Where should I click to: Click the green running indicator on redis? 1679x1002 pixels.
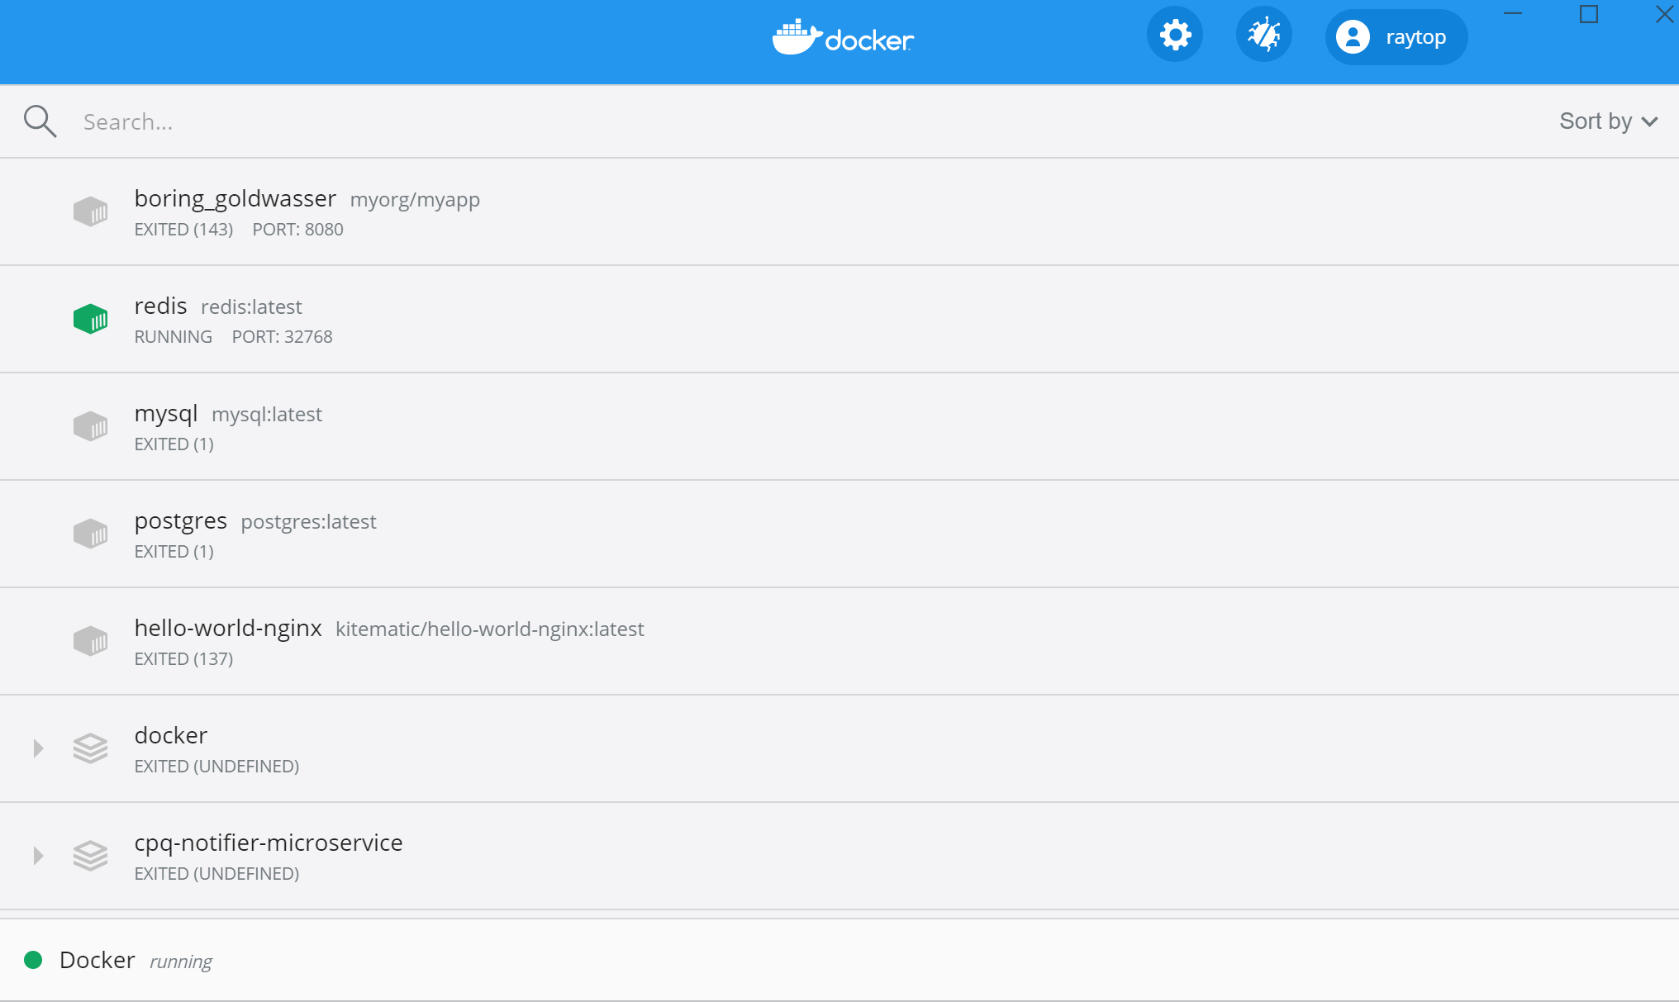click(91, 318)
